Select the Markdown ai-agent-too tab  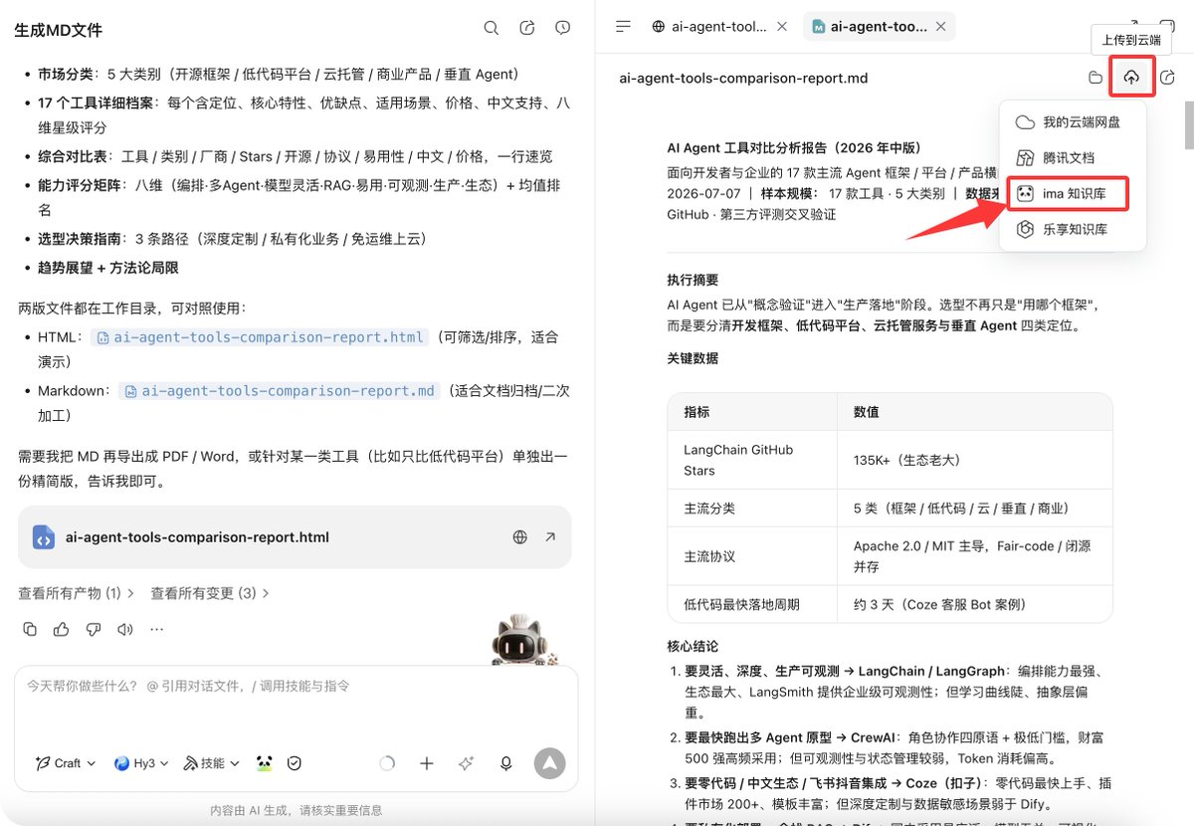[x=869, y=27]
